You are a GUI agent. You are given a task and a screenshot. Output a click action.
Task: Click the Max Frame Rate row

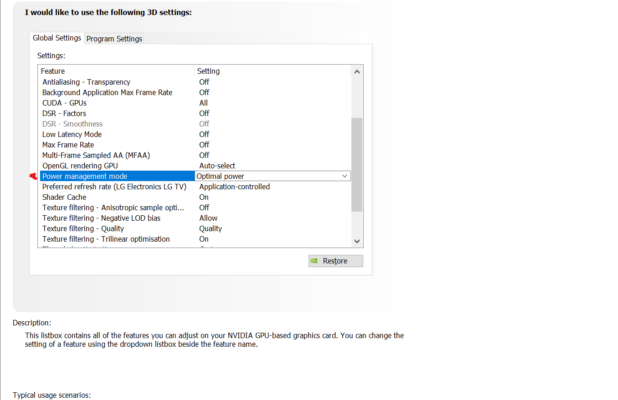[68, 145]
